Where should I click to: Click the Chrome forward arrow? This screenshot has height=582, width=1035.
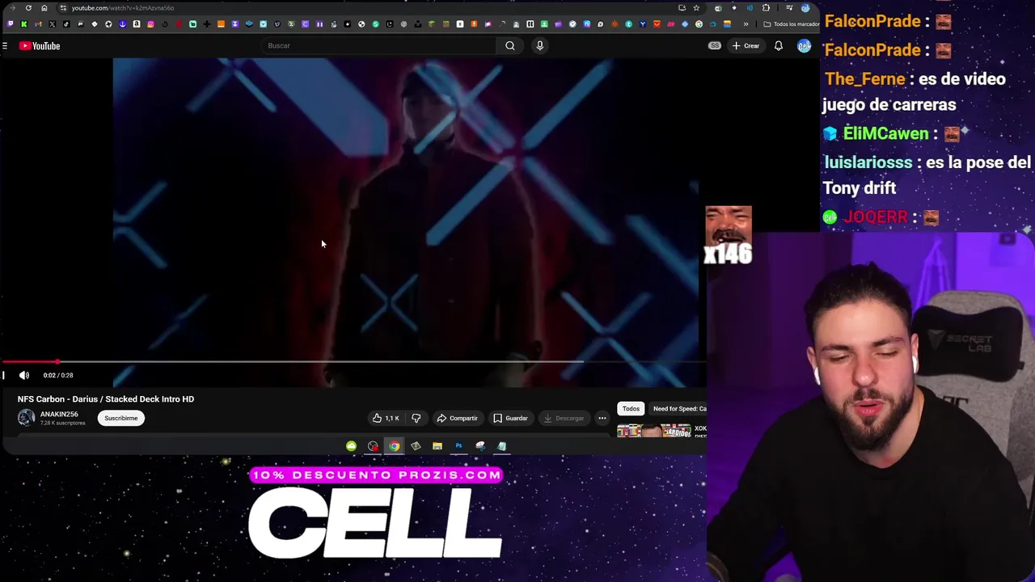12,8
